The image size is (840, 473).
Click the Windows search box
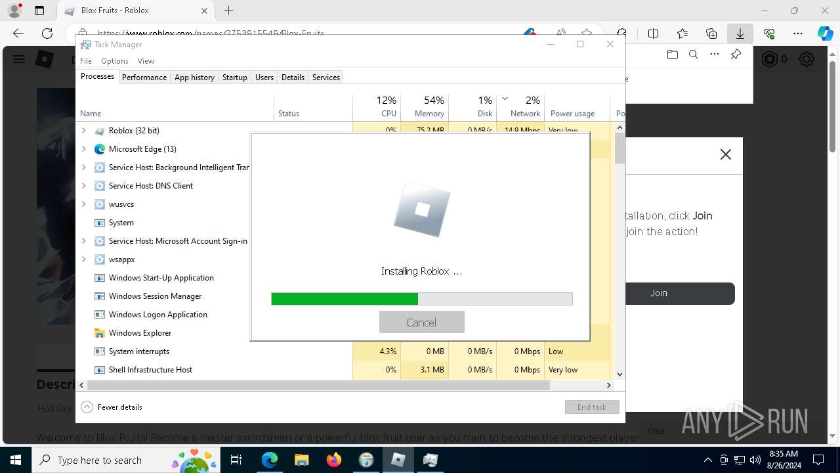coord(127,460)
